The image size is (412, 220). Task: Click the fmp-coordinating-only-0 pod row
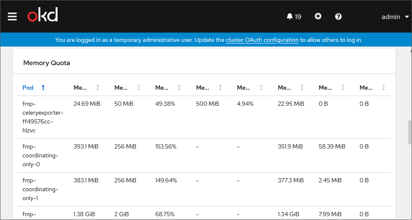pos(40,155)
